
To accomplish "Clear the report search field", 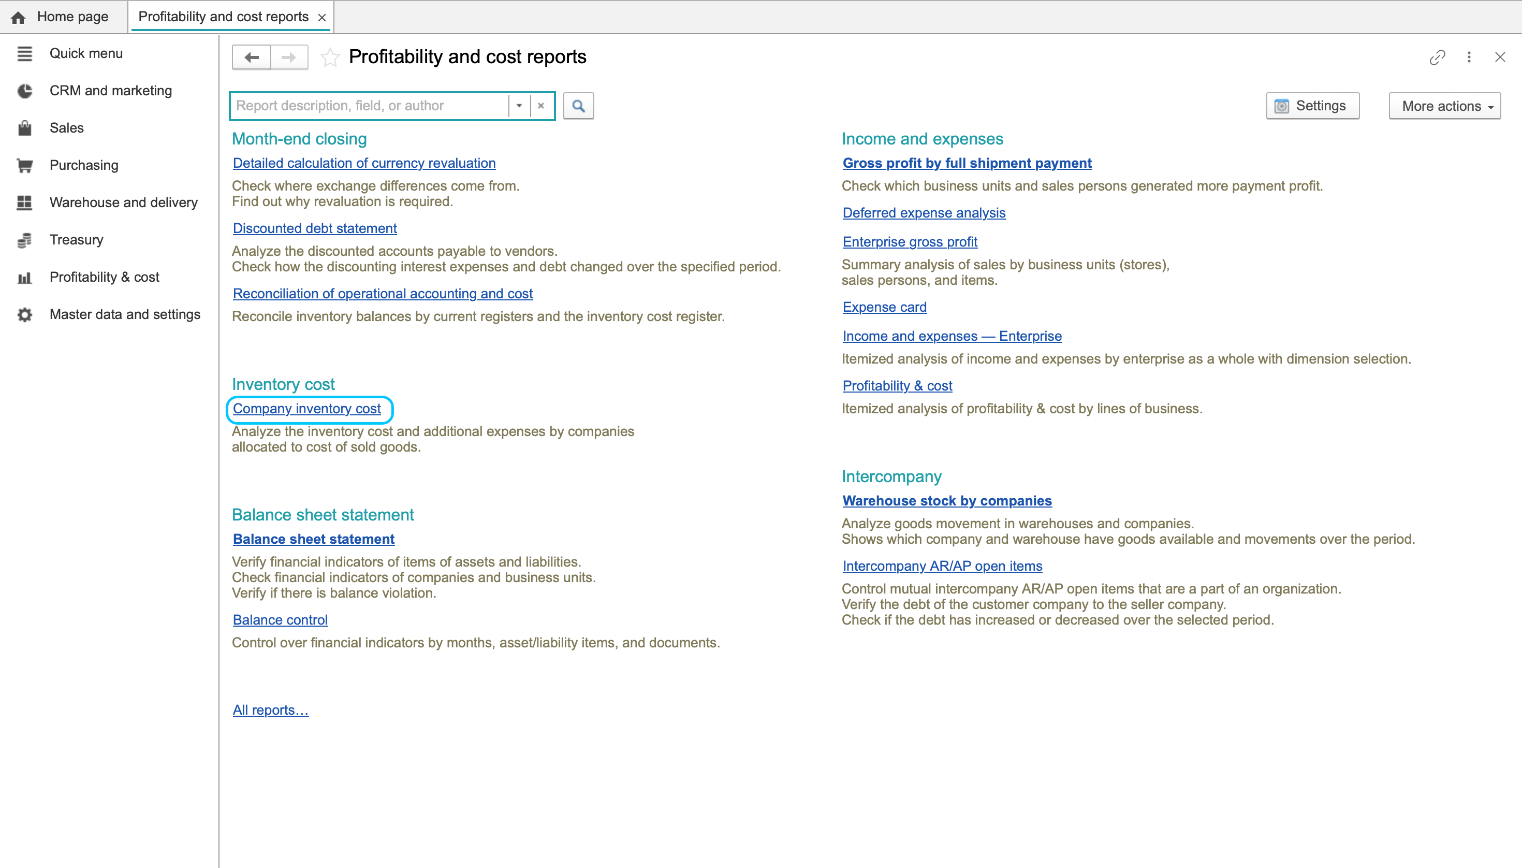I will click(x=541, y=106).
